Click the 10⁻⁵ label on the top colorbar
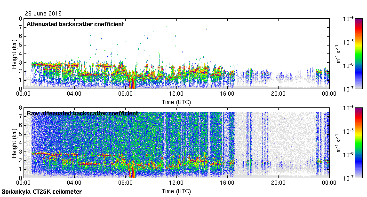Viewport: 367px width, 197px height. [x=348, y=42]
